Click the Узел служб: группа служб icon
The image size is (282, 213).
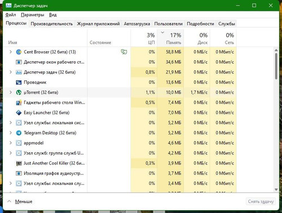click(x=19, y=153)
